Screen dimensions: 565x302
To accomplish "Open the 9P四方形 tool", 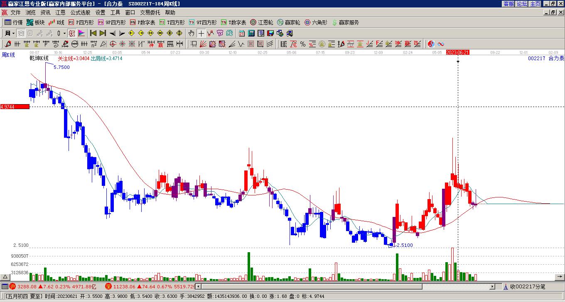I will pos(111,22).
